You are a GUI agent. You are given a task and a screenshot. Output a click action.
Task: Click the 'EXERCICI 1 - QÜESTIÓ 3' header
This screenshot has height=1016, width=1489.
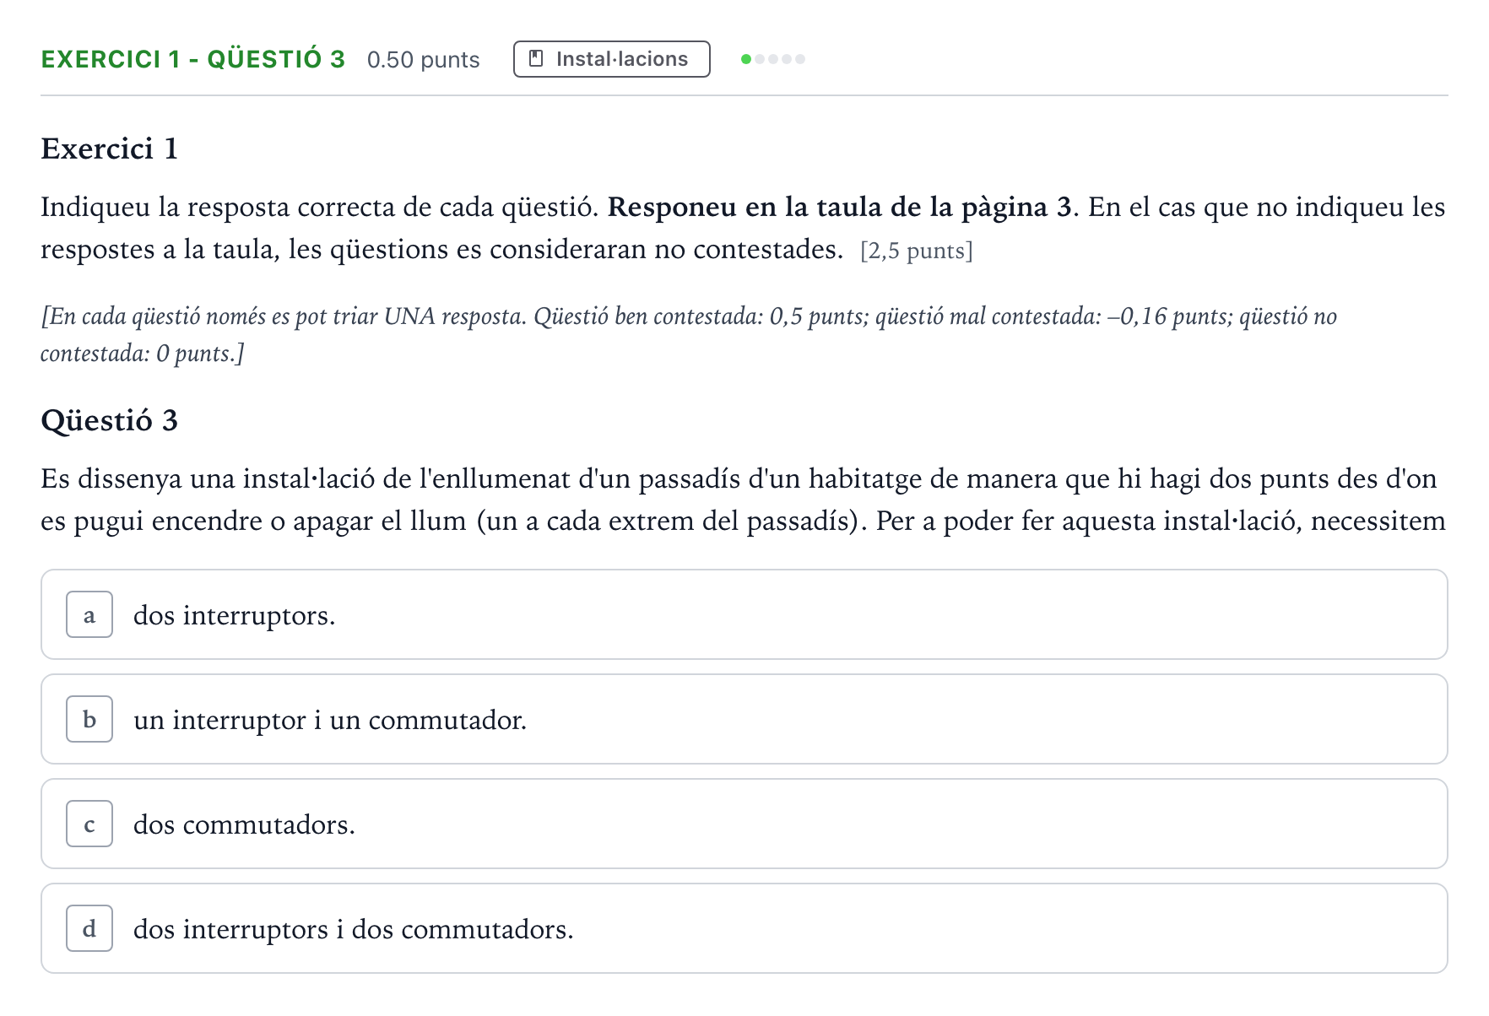tap(193, 59)
